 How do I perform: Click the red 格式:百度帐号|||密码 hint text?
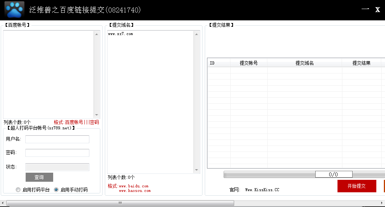coord(77,122)
